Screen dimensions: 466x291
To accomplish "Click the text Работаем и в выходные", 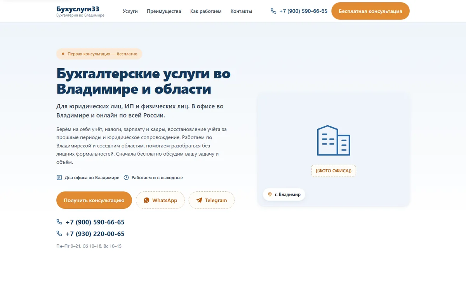I will pyautogui.click(x=157, y=178).
